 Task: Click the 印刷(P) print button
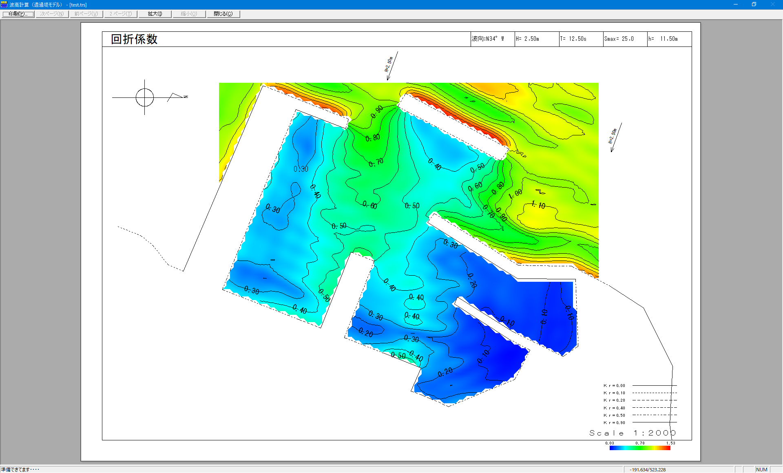pos(18,14)
